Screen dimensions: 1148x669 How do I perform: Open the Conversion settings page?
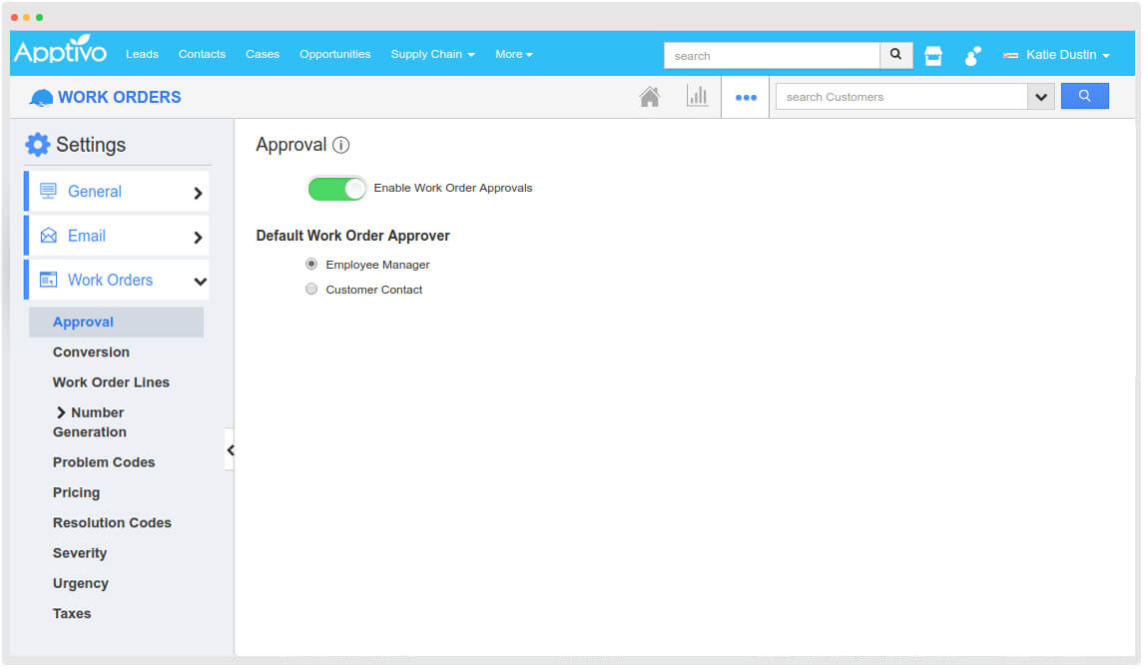coord(91,351)
